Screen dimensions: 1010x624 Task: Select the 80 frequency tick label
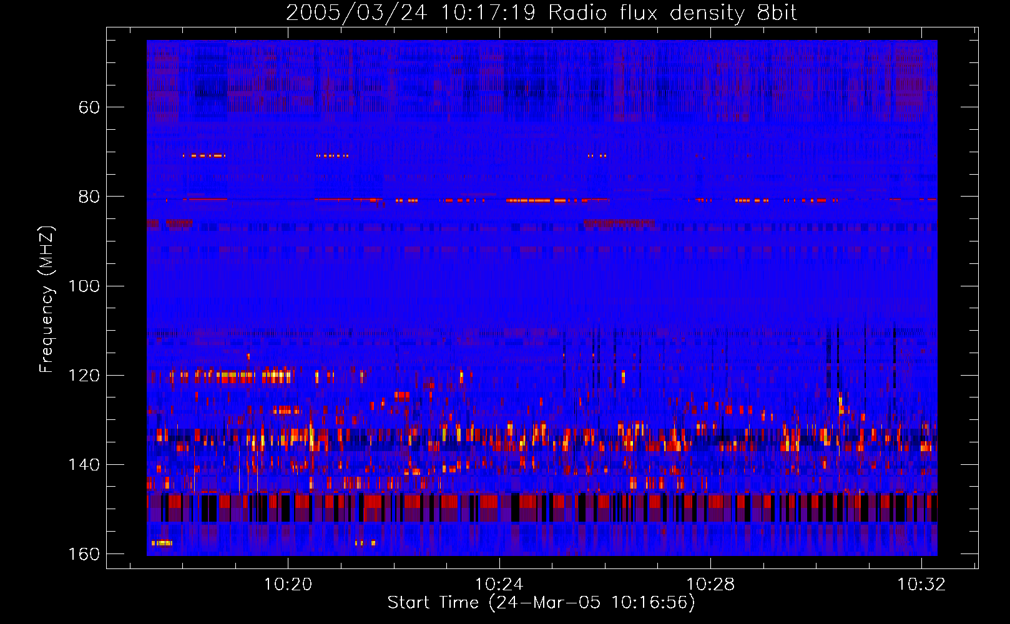pos(89,197)
